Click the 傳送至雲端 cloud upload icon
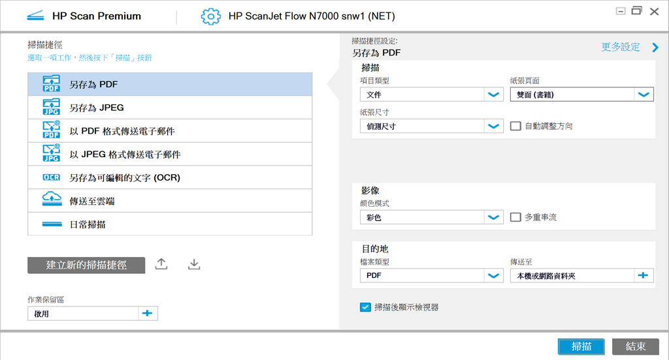Screen dimensions: 669x360 51,200
